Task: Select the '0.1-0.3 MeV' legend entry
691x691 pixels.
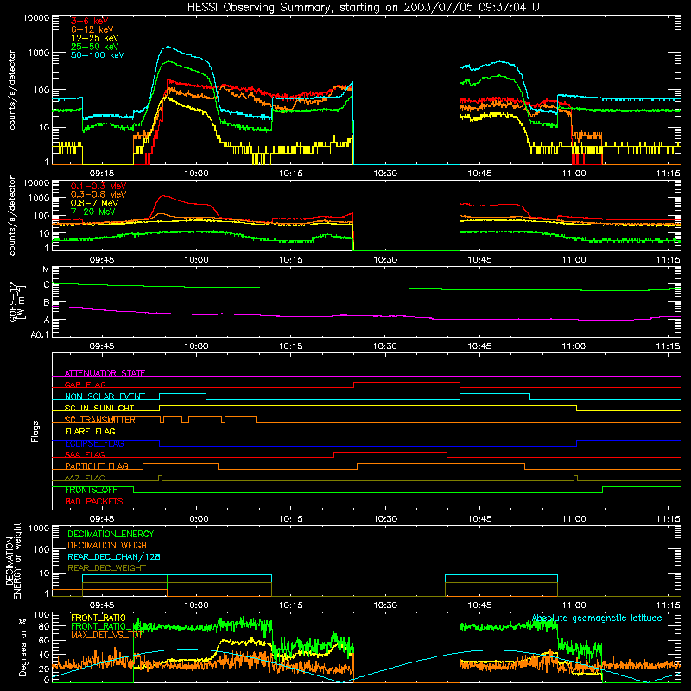Action: coord(98,187)
